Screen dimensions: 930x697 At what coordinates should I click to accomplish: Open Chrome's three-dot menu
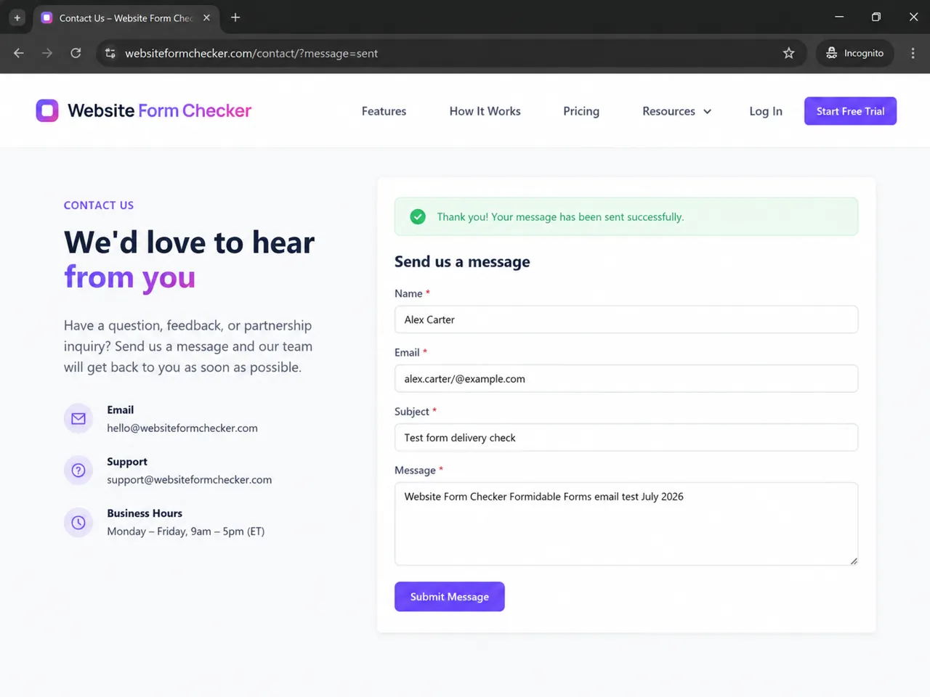coord(913,53)
